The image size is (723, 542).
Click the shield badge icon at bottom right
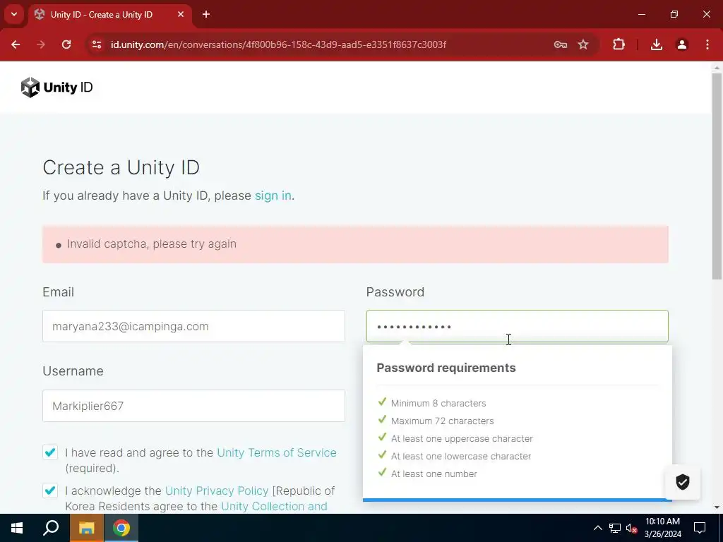click(683, 482)
